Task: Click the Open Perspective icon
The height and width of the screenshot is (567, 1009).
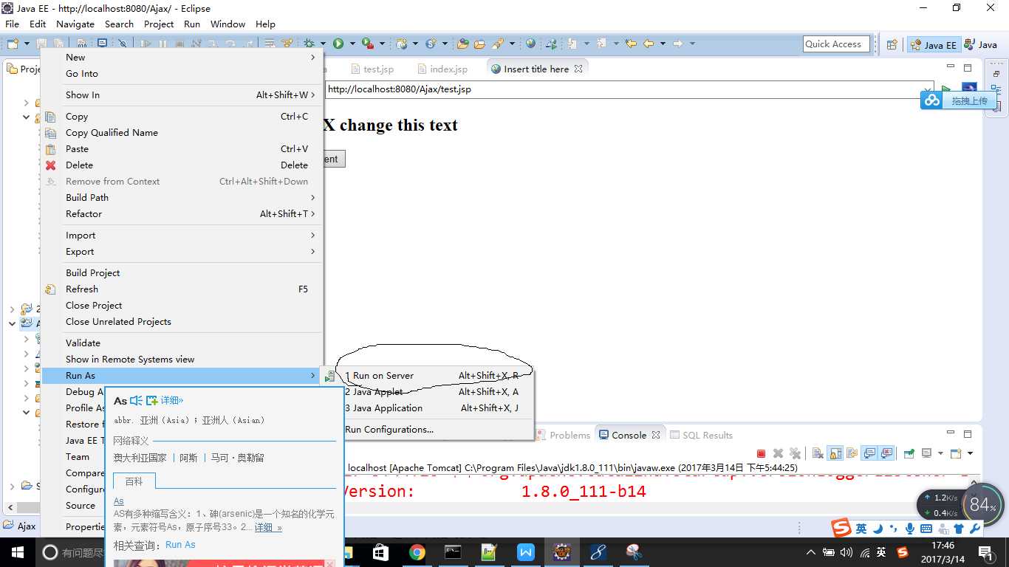Action: 892,45
